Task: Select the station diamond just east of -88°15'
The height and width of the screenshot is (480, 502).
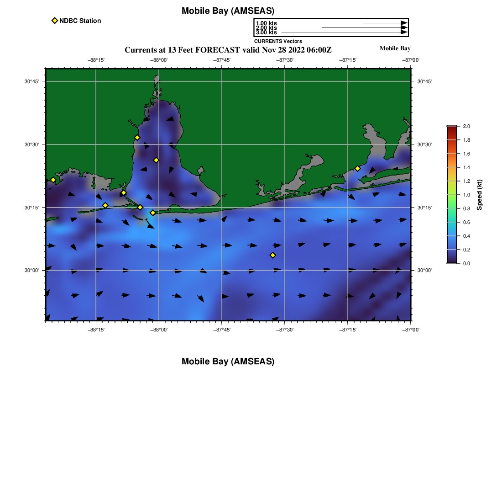Action: pos(105,205)
